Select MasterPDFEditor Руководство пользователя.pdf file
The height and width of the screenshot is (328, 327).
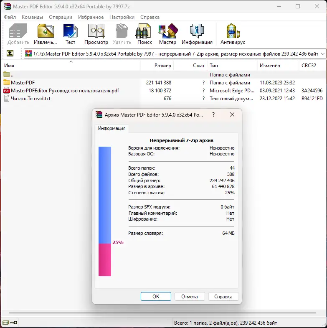65,91
